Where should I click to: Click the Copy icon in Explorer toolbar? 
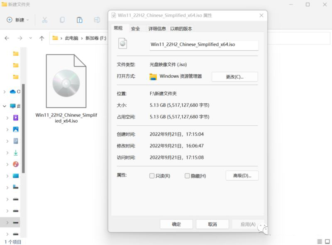pyautogui.click(x=62, y=20)
